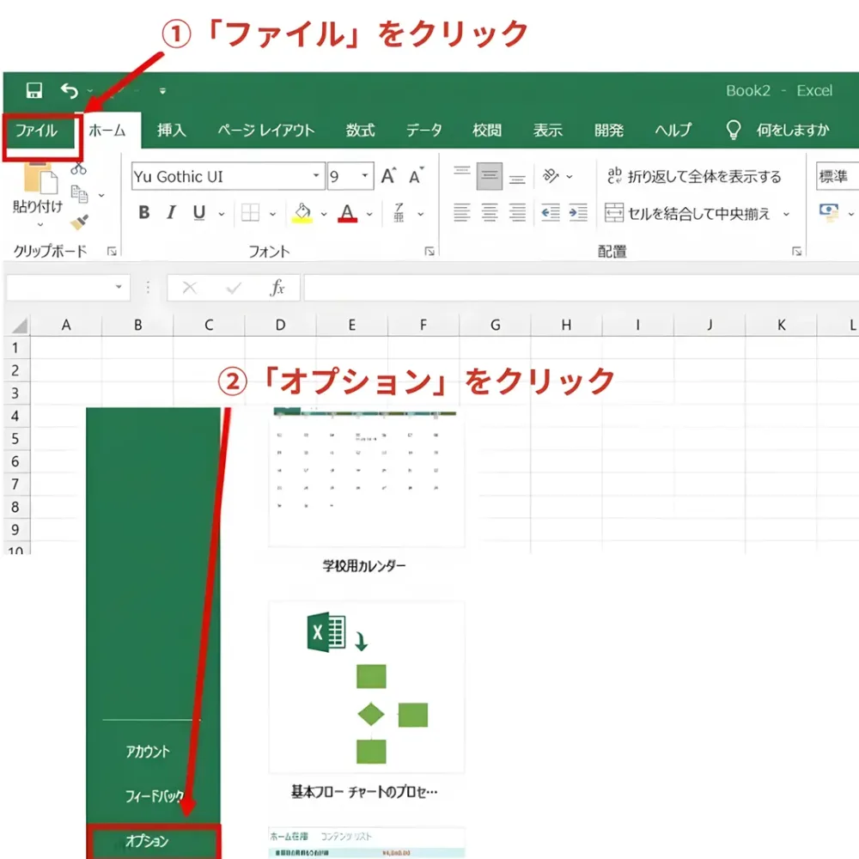This screenshot has width=859, height=859.
Task: Click the Align Left icon
Action: pos(462,212)
